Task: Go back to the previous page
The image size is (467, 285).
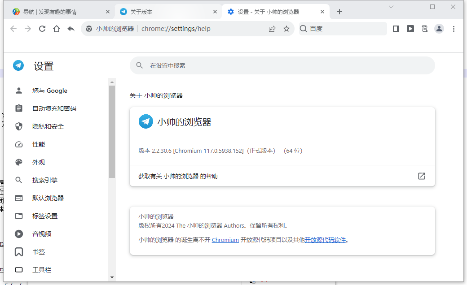Action: (13, 29)
